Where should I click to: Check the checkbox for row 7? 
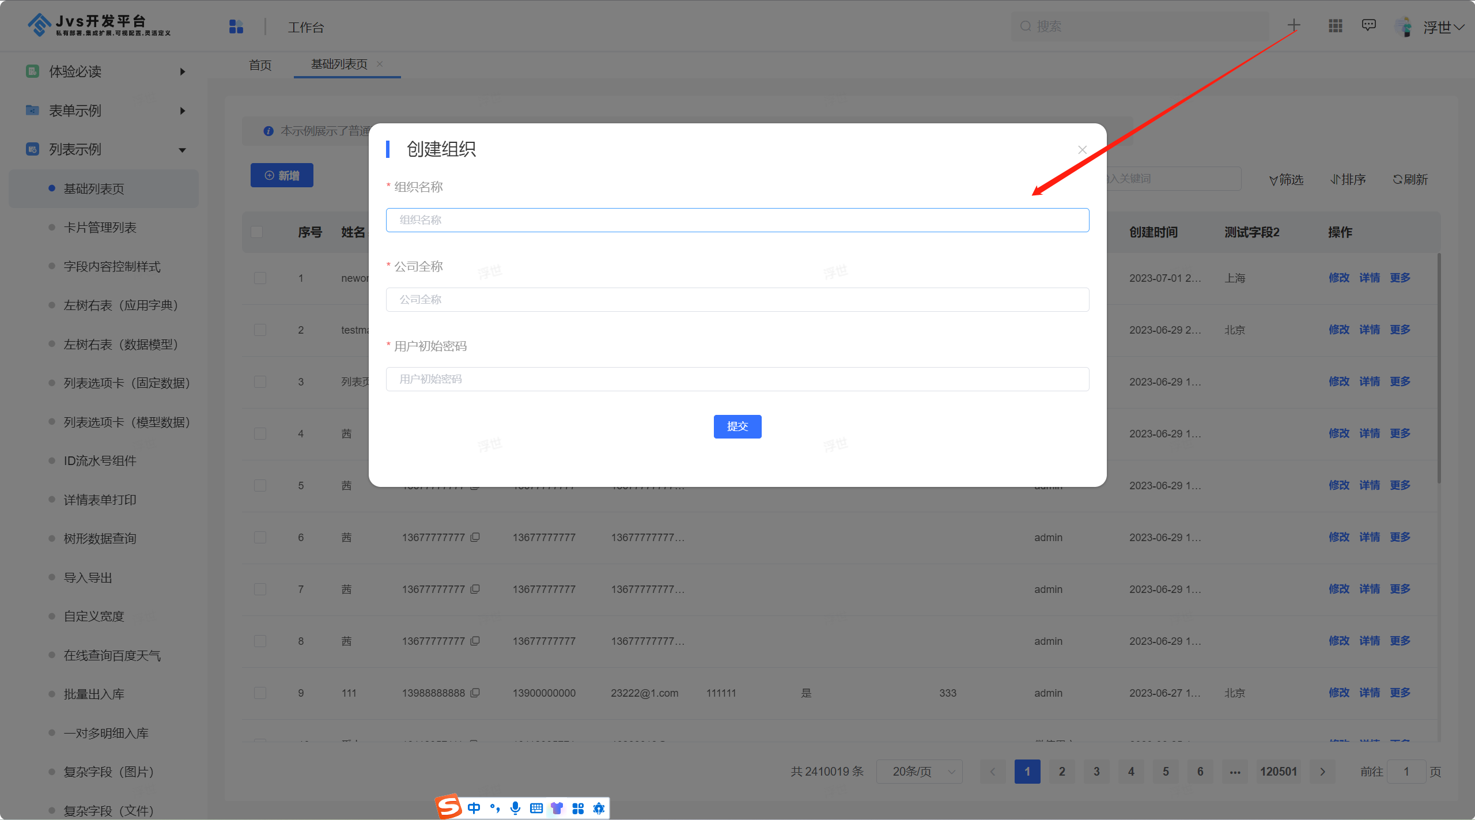coord(260,589)
